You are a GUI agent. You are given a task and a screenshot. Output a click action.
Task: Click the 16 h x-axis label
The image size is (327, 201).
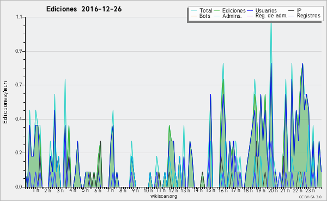point(223,190)
